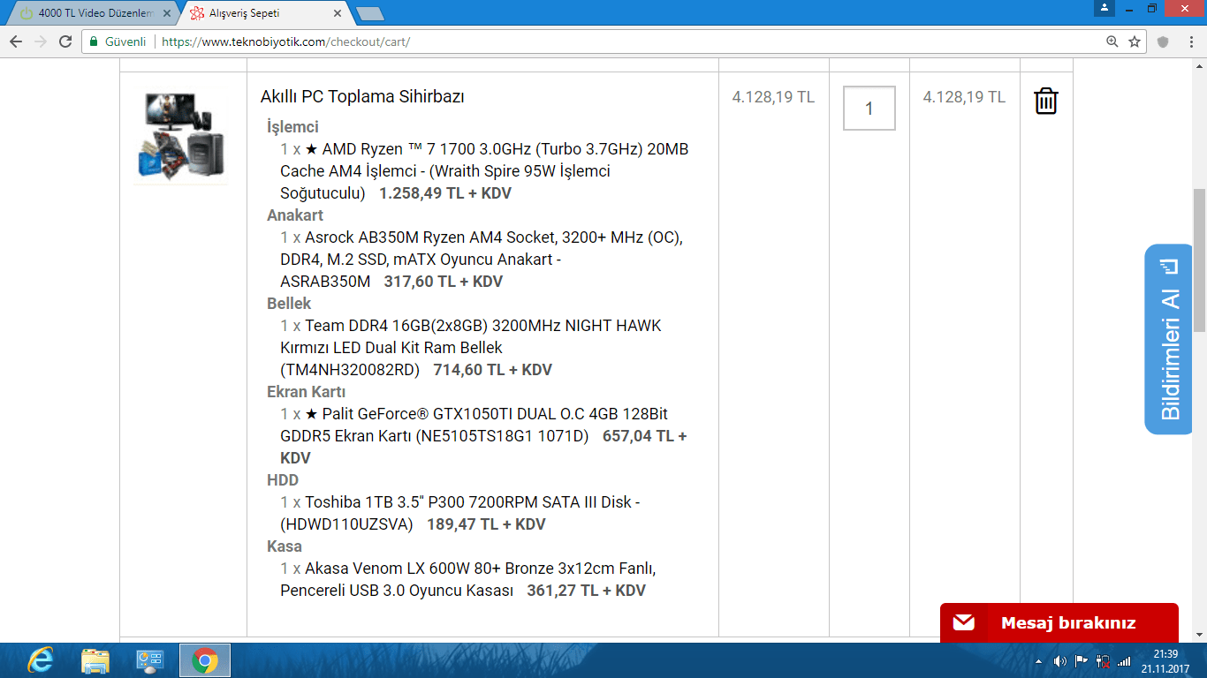Image resolution: width=1207 pixels, height=678 pixels.
Task: Click the Ekran Kartı heading
Action: pos(307,392)
